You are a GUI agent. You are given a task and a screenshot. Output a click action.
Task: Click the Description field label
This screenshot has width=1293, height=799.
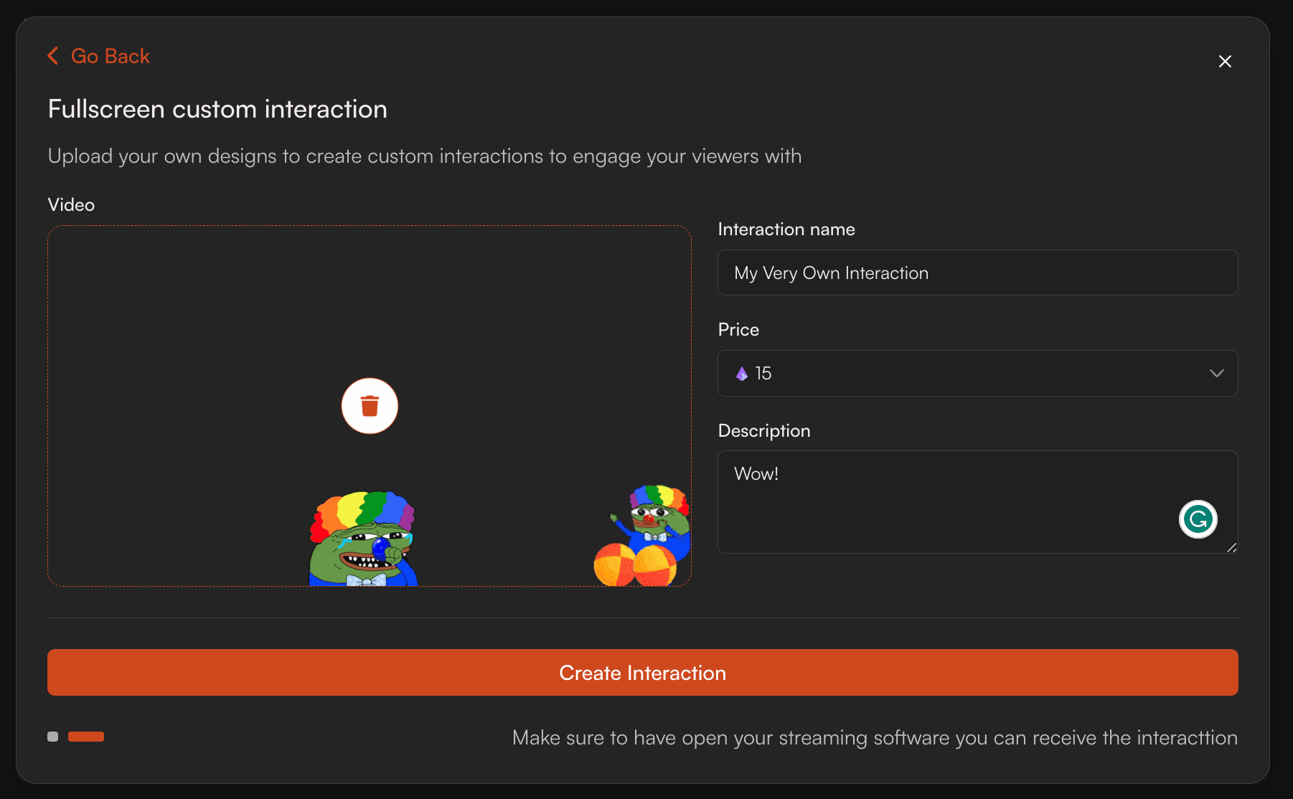pos(763,431)
